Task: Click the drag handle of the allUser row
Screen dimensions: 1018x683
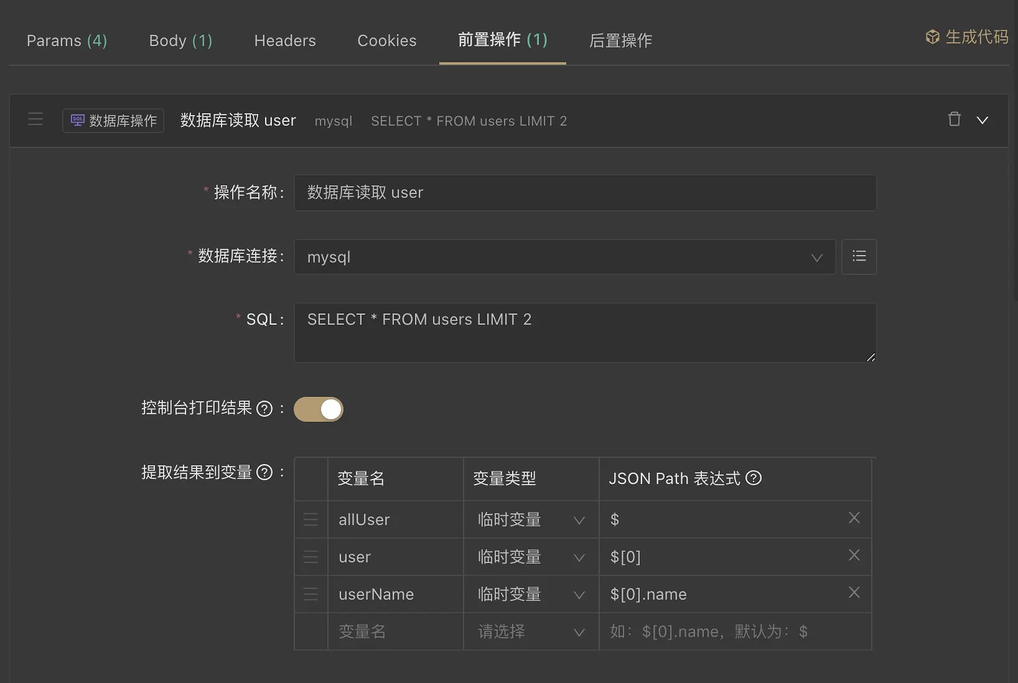Action: click(311, 519)
